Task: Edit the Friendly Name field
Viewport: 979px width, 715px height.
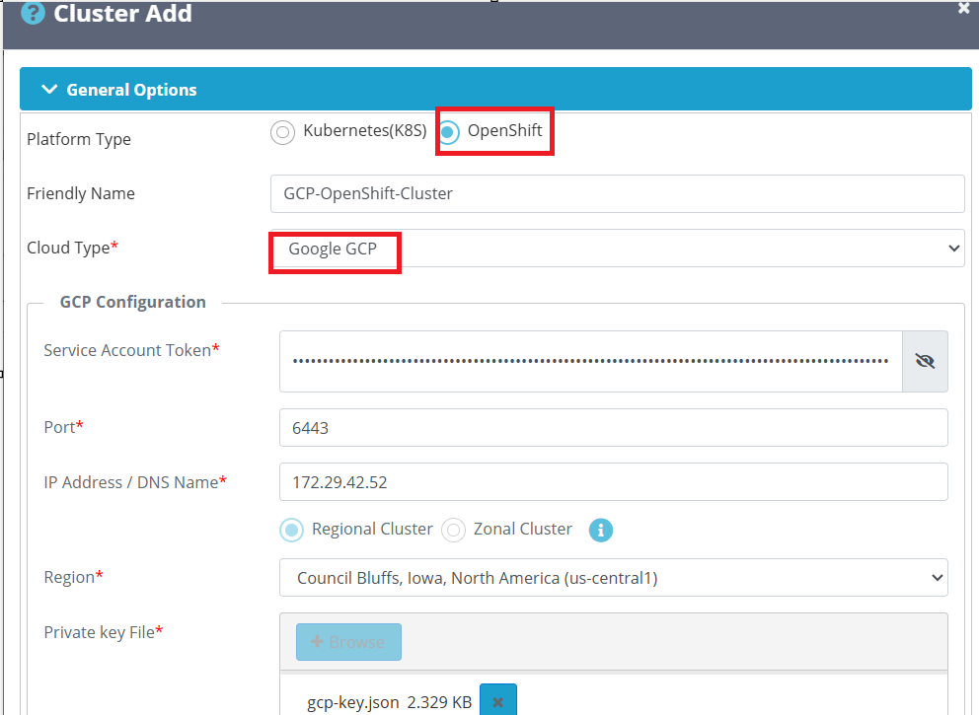Action: (617, 193)
